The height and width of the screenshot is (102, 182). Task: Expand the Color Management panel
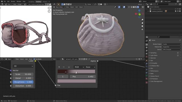pyautogui.click(x=156, y=81)
